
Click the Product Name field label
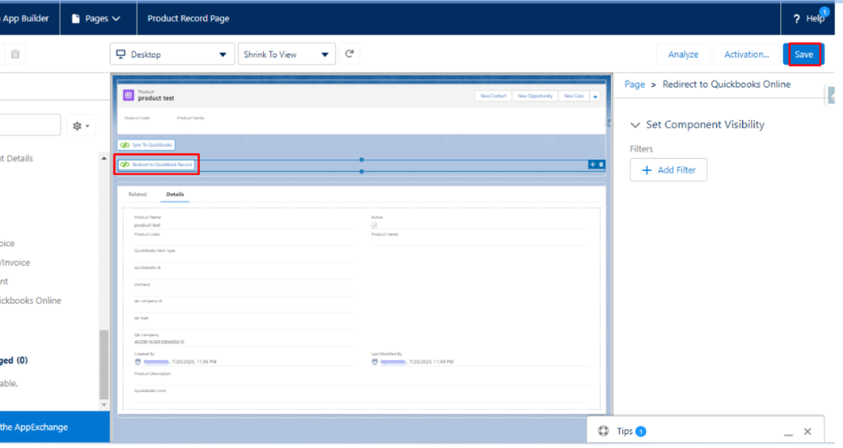(147, 217)
